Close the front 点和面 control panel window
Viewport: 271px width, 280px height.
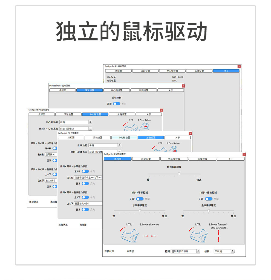[244, 154]
